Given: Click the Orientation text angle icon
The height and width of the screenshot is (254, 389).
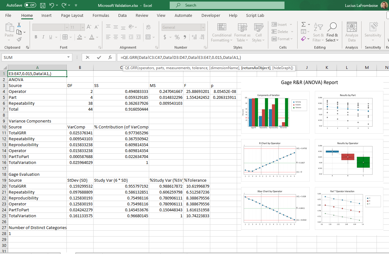Looking at the screenshot, I should coord(131,27).
